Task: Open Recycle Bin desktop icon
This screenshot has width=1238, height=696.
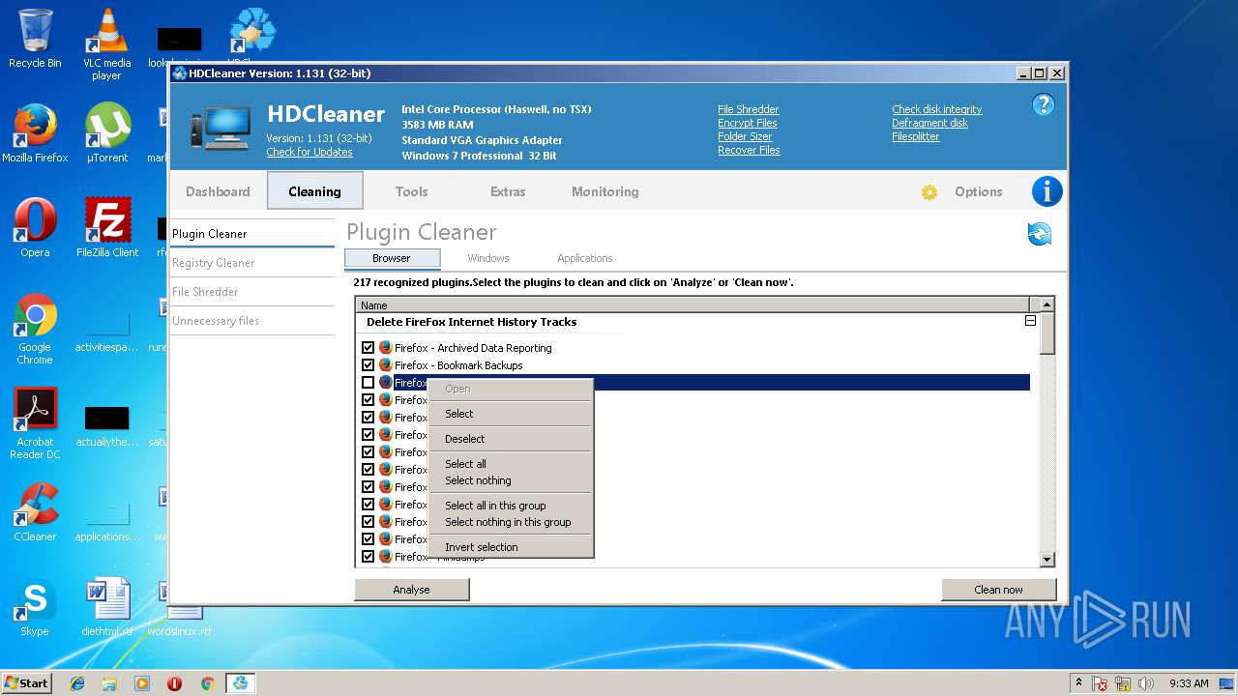Action: (x=35, y=39)
